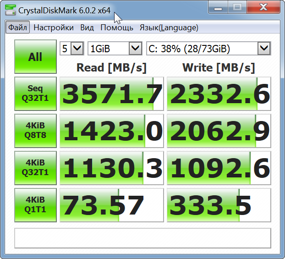Click the empty comment field at bottom
The width and height of the screenshot is (285, 259).
click(142, 238)
